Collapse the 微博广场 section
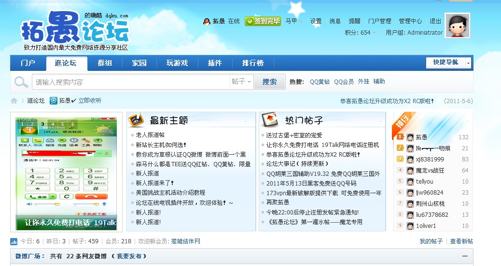The height and width of the screenshot is (266, 501). 465,256
